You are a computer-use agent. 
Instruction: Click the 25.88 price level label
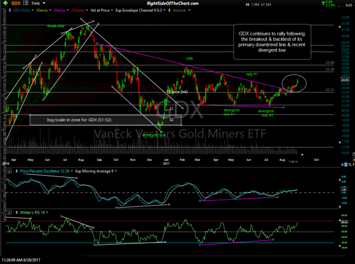(329, 63)
